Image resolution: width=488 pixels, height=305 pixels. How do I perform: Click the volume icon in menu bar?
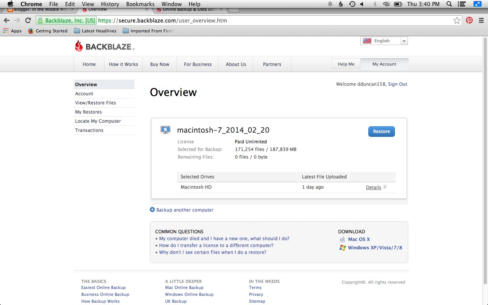pyautogui.click(x=362, y=4)
